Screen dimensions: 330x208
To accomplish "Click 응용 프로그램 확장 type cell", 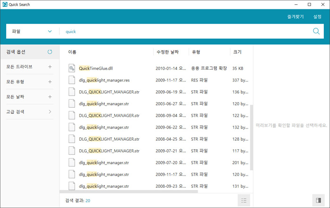I will [209, 68].
